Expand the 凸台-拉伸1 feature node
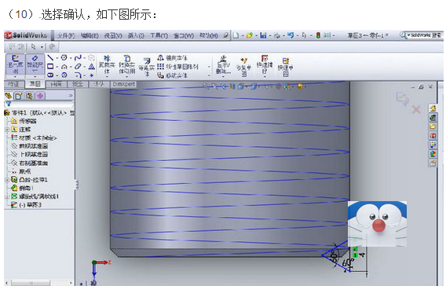The height and width of the screenshot is (286, 446). (7, 180)
